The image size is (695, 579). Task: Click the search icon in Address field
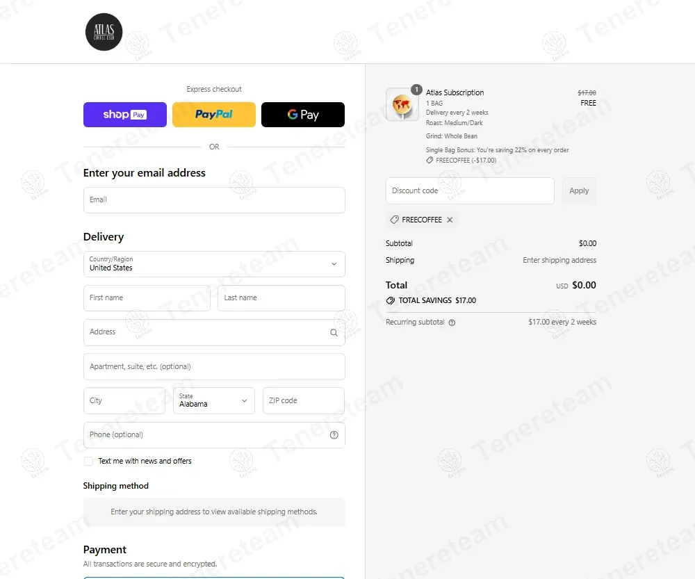tap(334, 332)
